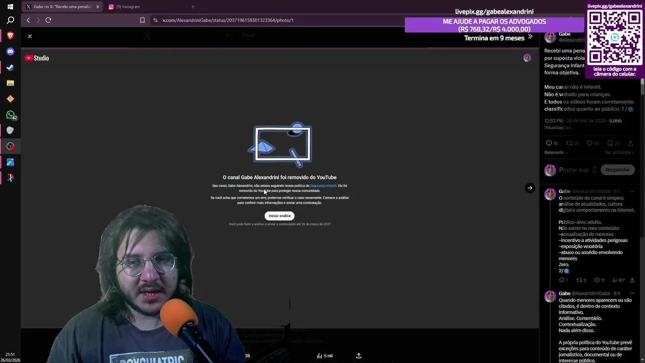Close the photo viewer with the X
The image size is (645, 363).
(30, 36)
